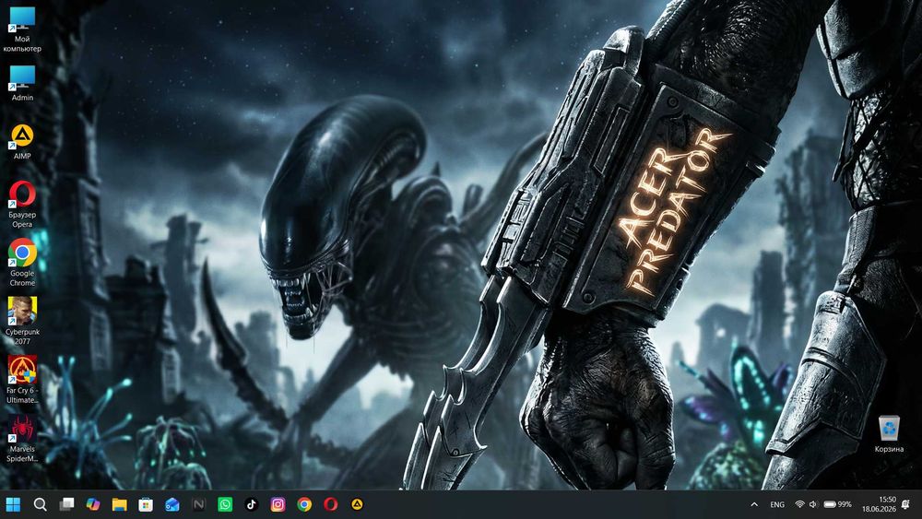Image resolution: width=922 pixels, height=519 pixels.
Task: Select the Корзина recycle bin icon
Action: tap(889, 434)
